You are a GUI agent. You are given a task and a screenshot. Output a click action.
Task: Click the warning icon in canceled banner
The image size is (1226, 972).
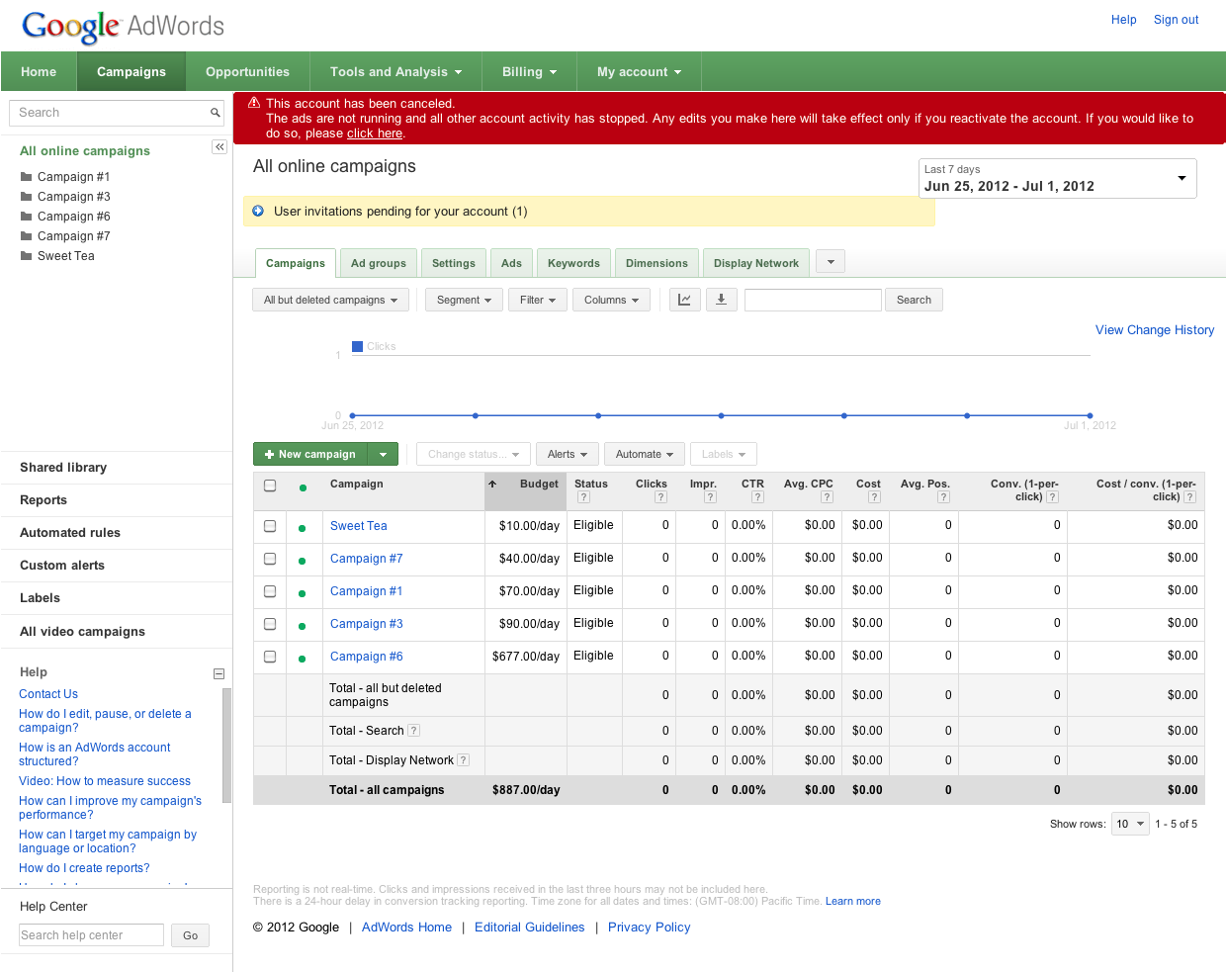(254, 103)
